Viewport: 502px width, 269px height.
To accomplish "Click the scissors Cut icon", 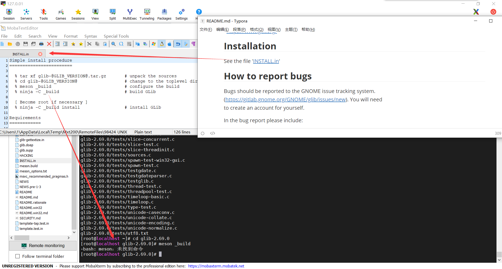I will click(89, 44).
